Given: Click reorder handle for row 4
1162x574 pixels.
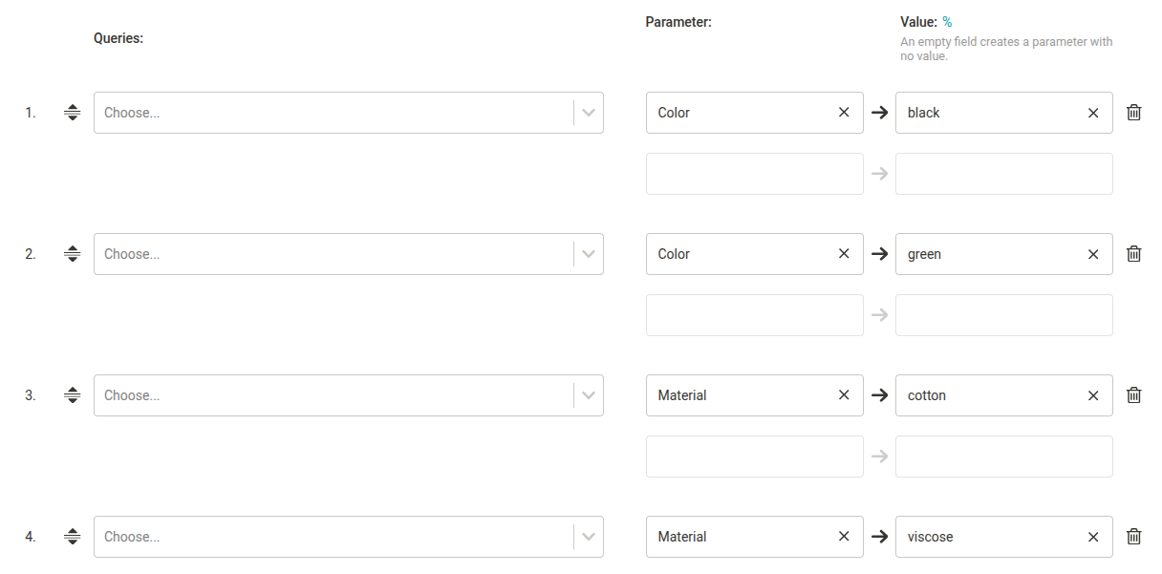Looking at the screenshot, I should click(x=73, y=537).
